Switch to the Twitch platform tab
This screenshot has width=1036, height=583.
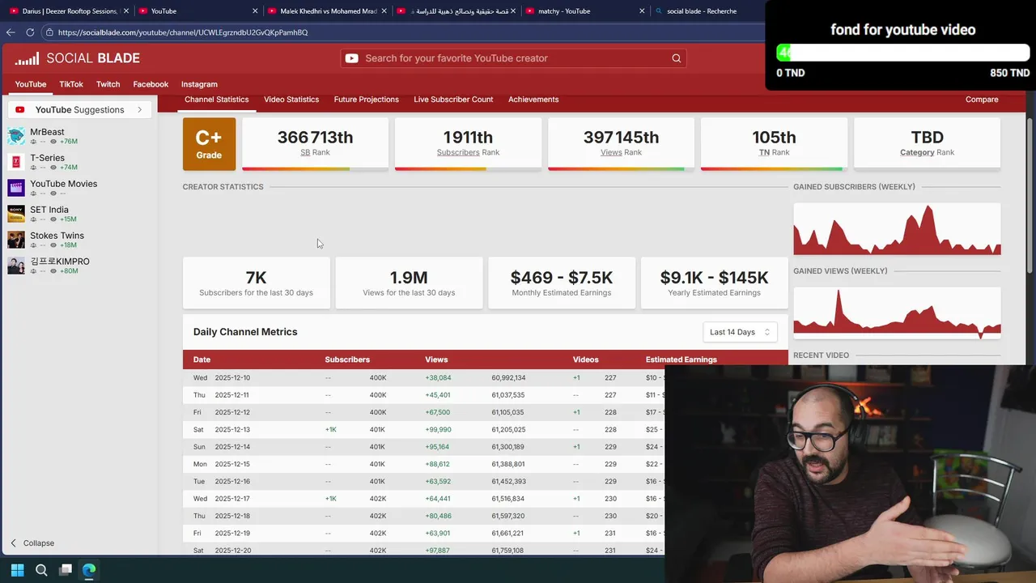(x=108, y=84)
